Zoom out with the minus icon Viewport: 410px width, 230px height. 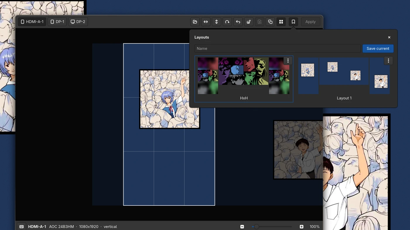242,226
